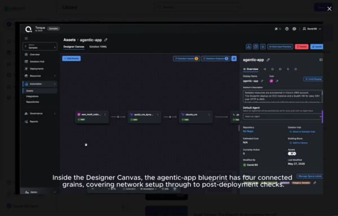Click connector badge between qualix and ubuntu grains
Image resolution: width=338 pixels, height=216 pixels.
[170, 117]
